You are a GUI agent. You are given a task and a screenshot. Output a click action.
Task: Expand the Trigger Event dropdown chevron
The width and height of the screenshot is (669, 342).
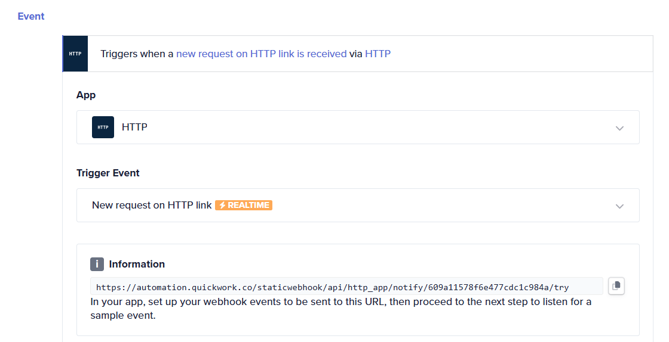619,206
